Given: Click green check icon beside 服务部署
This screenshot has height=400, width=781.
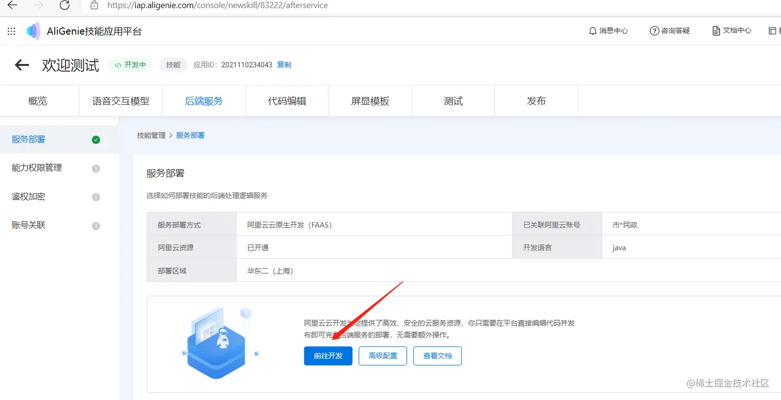Looking at the screenshot, I should pyautogui.click(x=96, y=140).
